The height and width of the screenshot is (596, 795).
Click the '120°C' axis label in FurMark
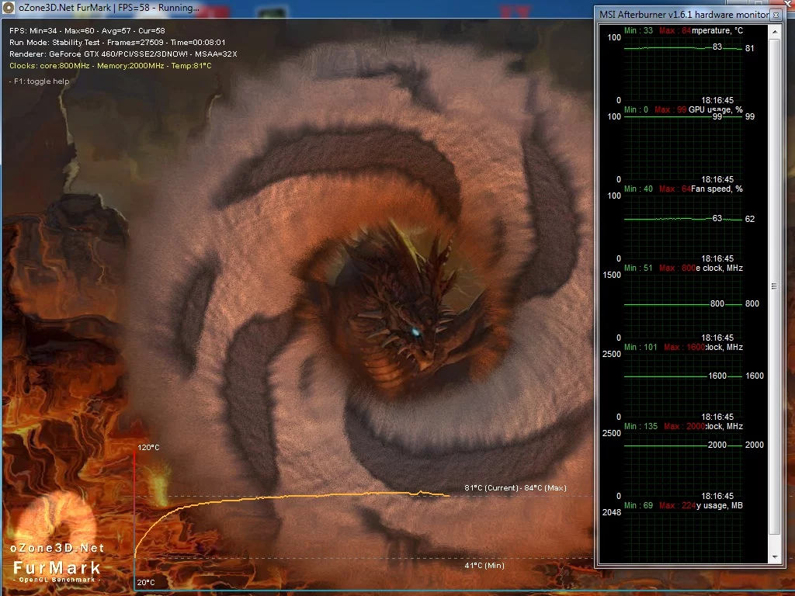148,447
